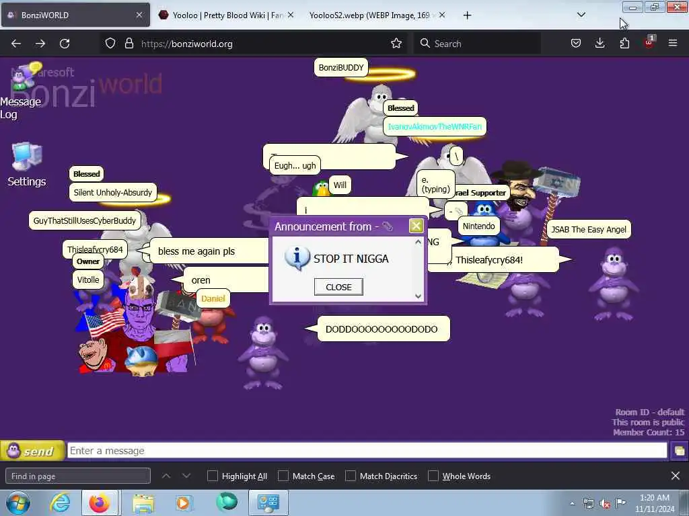Launch Internet Explorer from the taskbar
This screenshot has height=516, width=689.
[x=60, y=503]
